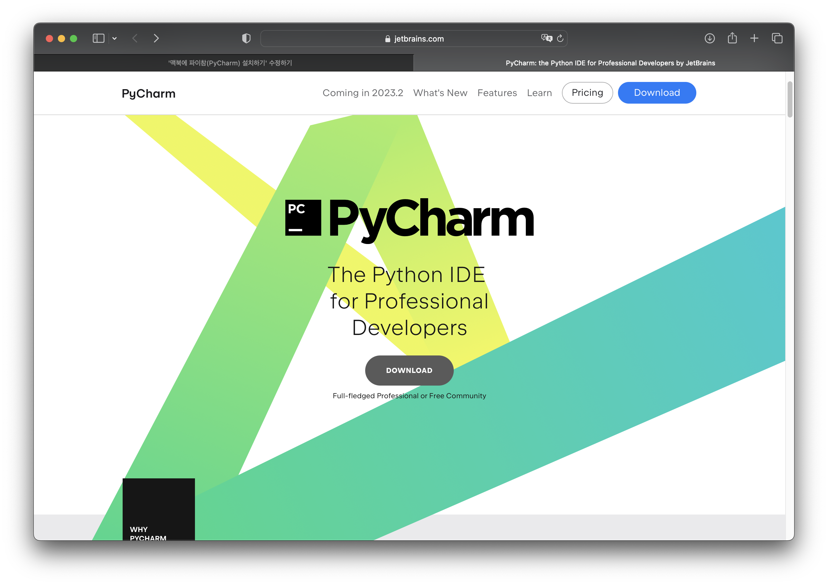Viewport: 828px width, 585px height.
Task: Open the What's New nav link
Action: tap(440, 93)
